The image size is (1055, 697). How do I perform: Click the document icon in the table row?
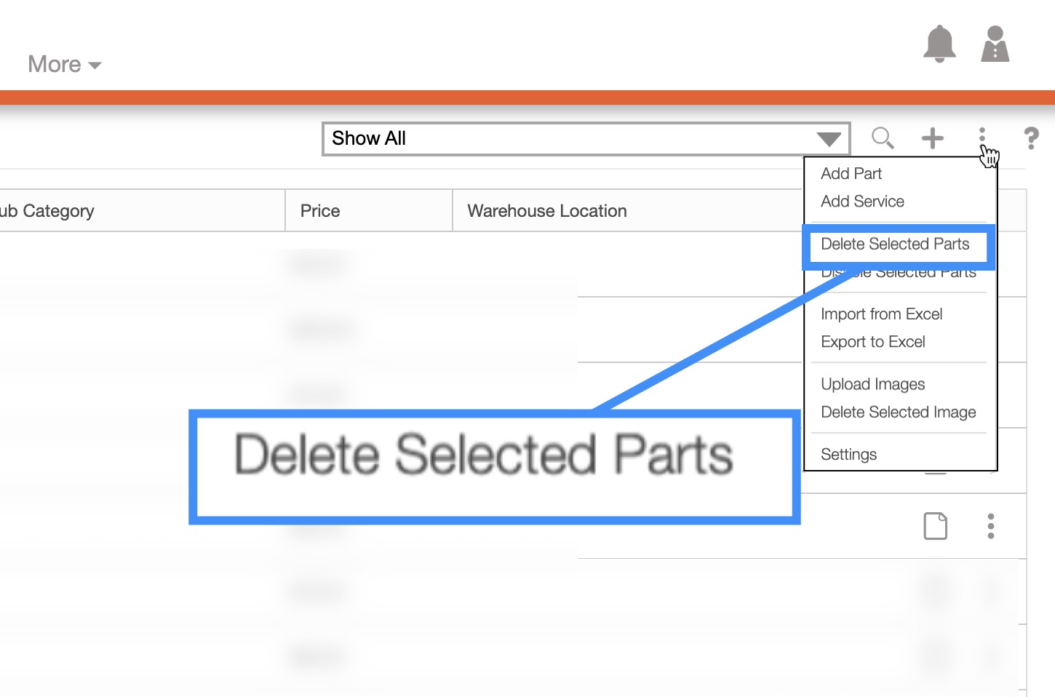[x=935, y=526]
